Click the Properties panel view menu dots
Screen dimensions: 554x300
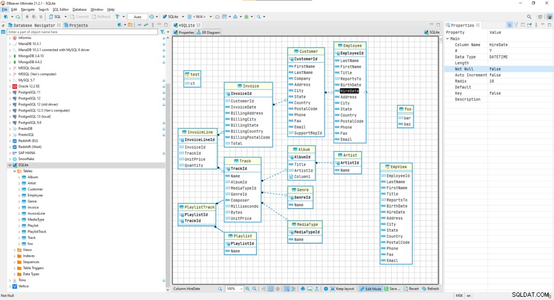pyautogui.click(x=536, y=25)
